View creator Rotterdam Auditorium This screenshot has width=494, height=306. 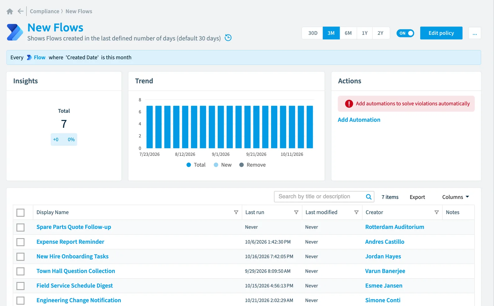tap(395, 227)
